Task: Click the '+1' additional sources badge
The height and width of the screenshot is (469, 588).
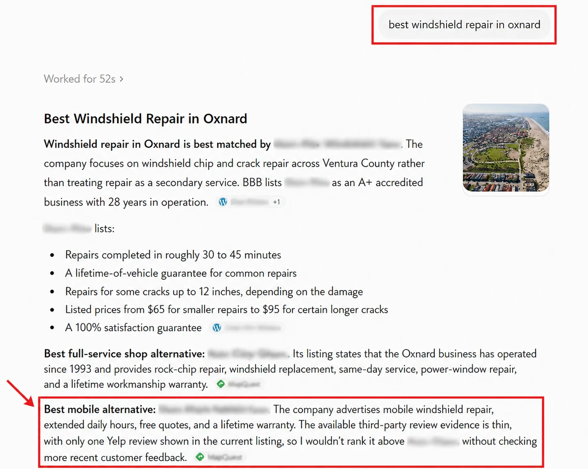Action: click(276, 202)
